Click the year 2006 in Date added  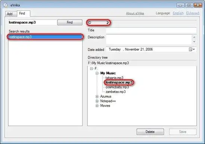click(149, 49)
